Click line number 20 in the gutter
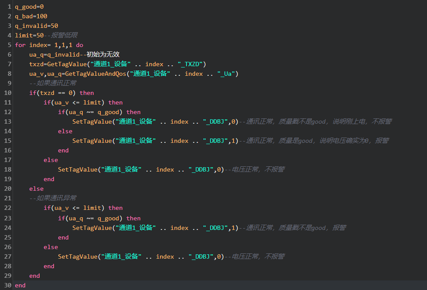 (8, 189)
